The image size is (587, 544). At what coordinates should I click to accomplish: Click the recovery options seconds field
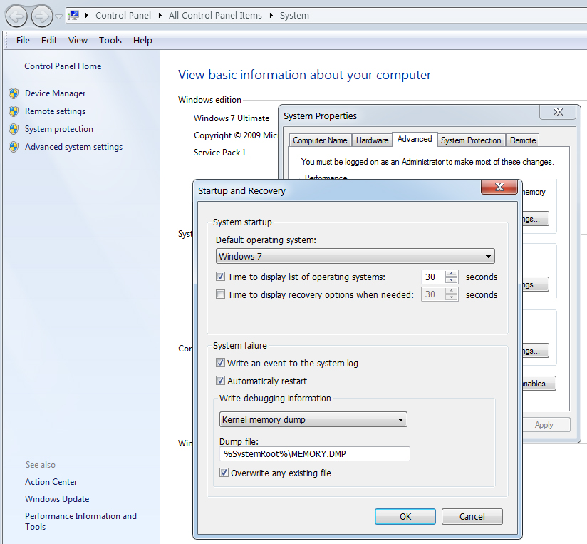(433, 294)
